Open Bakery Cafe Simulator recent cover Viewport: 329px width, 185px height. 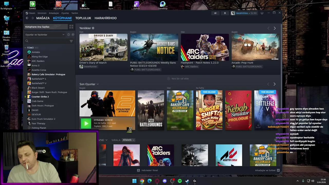pyautogui.click(x=180, y=110)
